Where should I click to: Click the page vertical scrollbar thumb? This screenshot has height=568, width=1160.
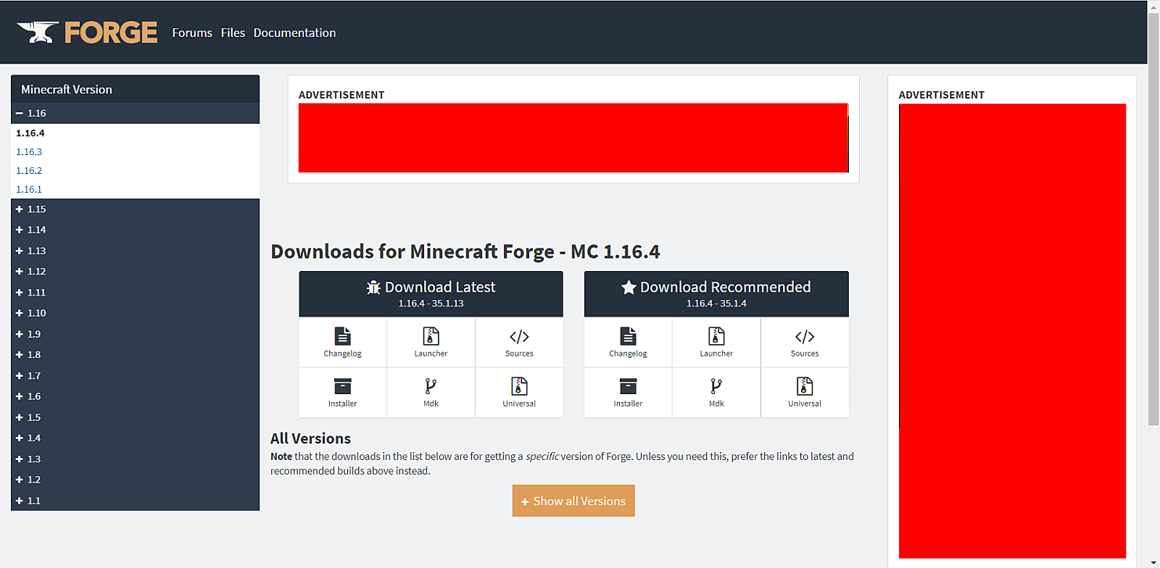(x=1153, y=219)
